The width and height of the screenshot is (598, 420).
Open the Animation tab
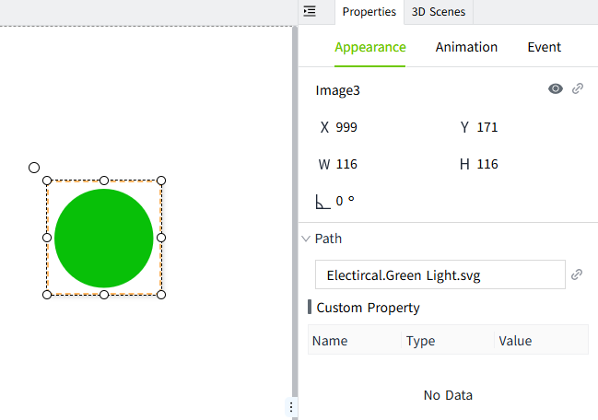[466, 47]
